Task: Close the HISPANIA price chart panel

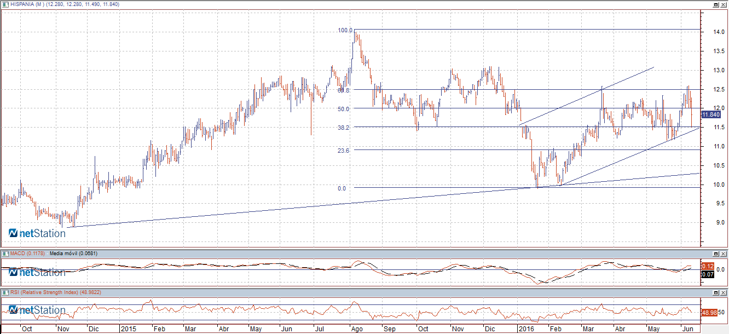Action: tap(723, 4)
